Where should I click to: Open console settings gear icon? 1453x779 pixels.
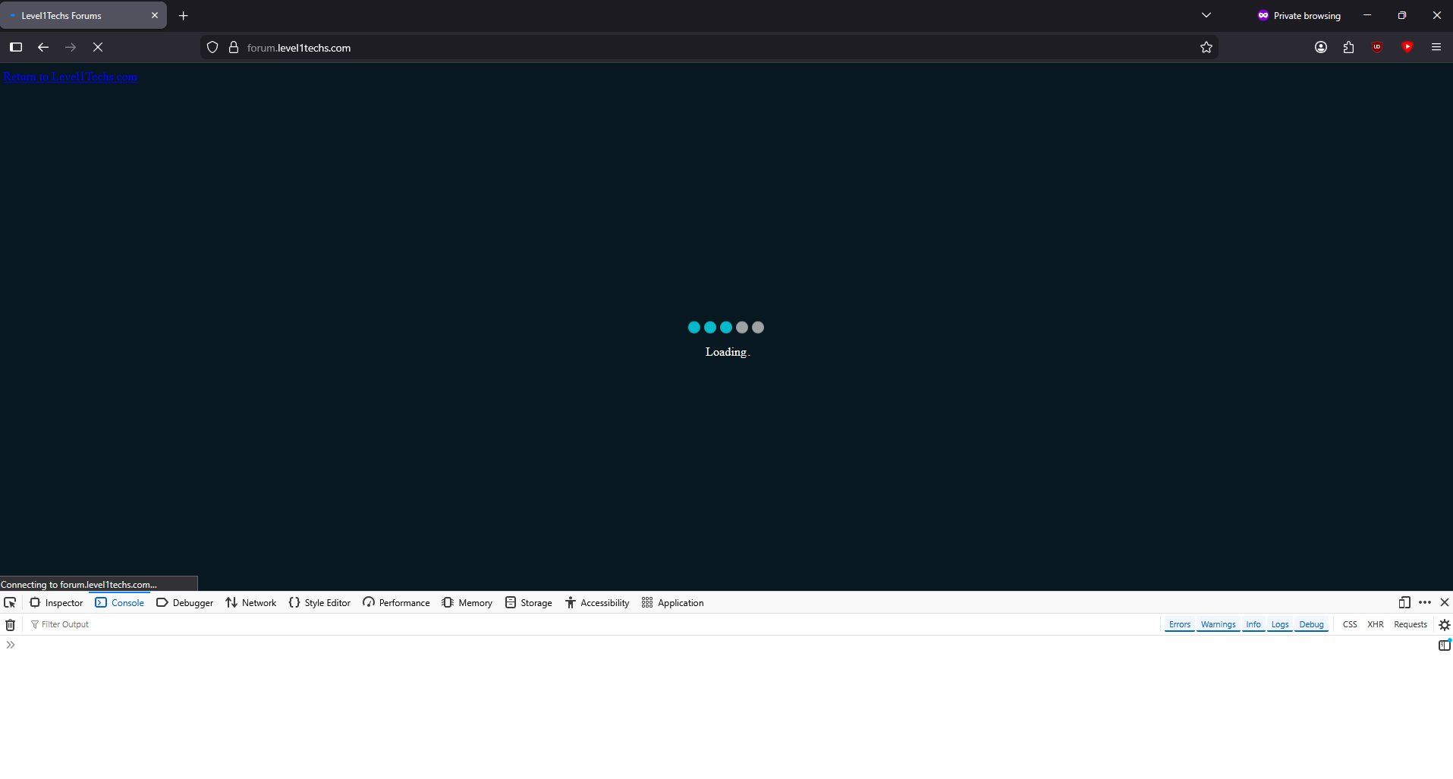(1445, 625)
